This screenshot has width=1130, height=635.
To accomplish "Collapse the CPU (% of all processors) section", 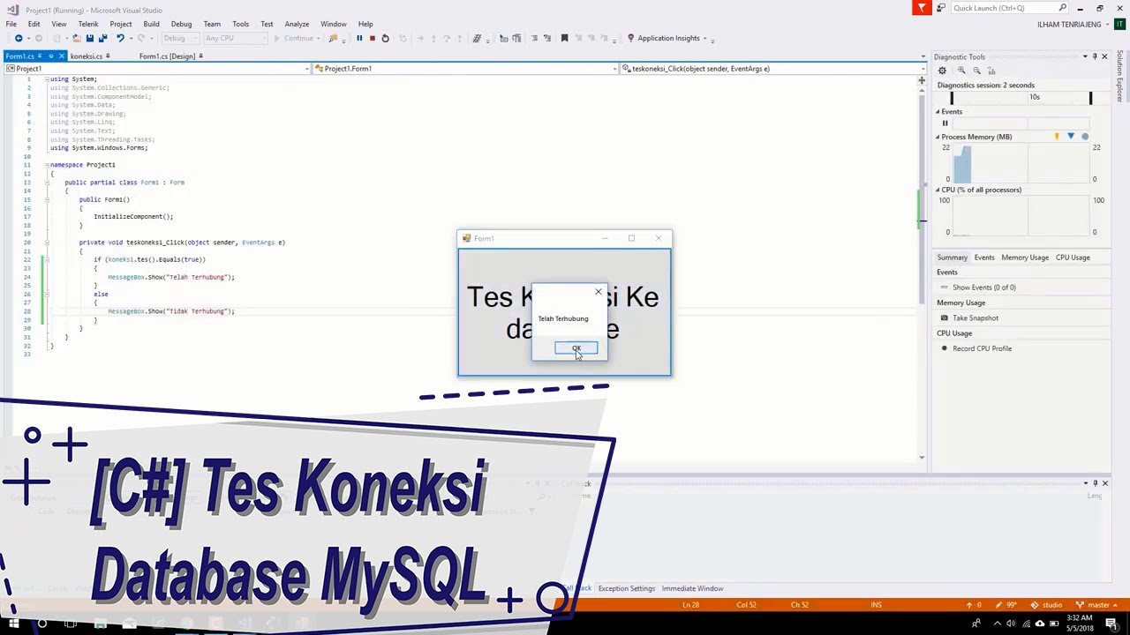I will [938, 190].
